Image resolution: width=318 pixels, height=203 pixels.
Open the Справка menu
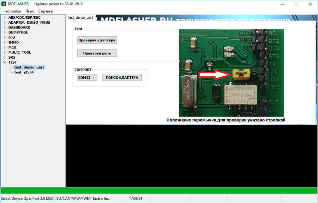coord(46,11)
